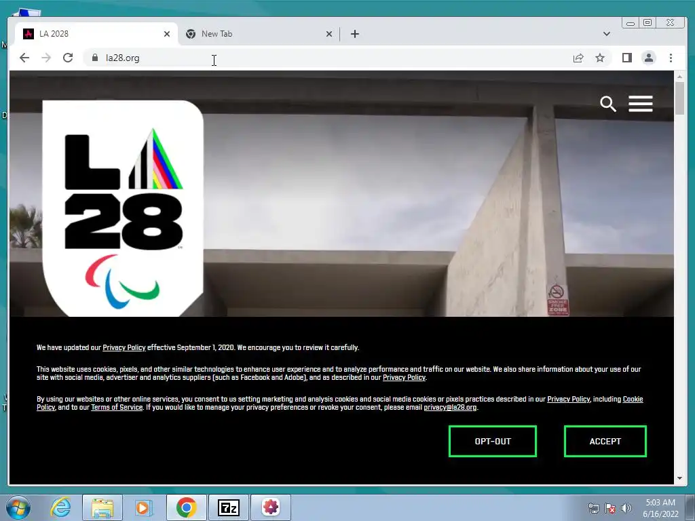
Task: Click the browser forward arrow
Action: 46,58
